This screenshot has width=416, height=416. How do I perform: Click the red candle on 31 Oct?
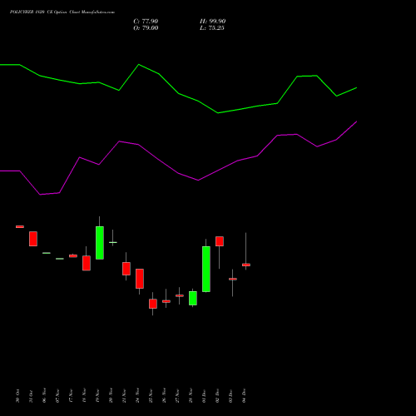pos(33,239)
